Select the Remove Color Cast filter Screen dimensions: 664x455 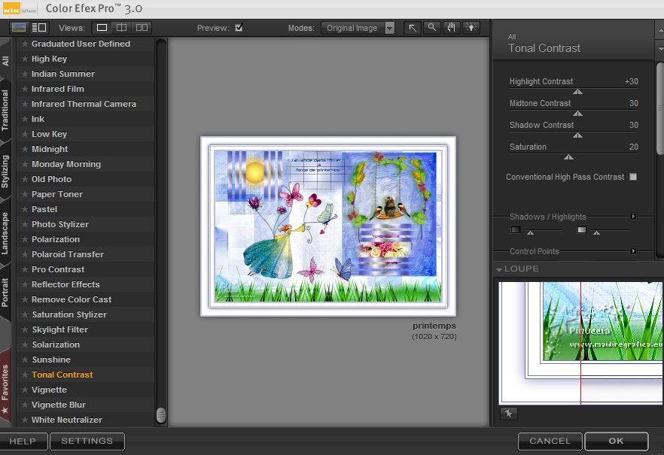point(86,299)
